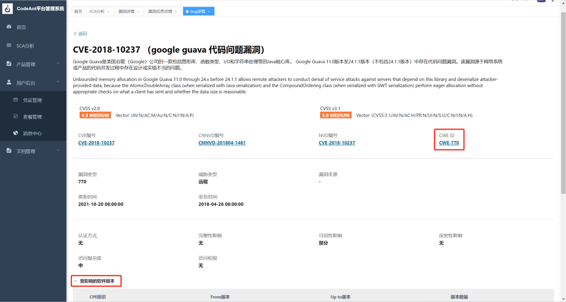Click the CVSS v2.0 vector string

click(155, 115)
